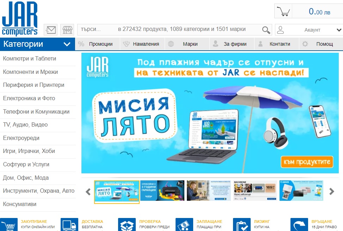Click the globe icon beside Марки
Screen dimensions: 343x231
tap(171, 44)
